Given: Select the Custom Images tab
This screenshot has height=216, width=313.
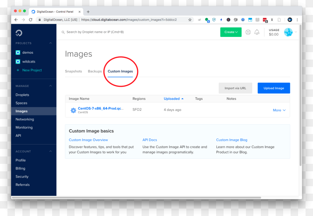Looking at the screenshot, I should click(120, 72).
